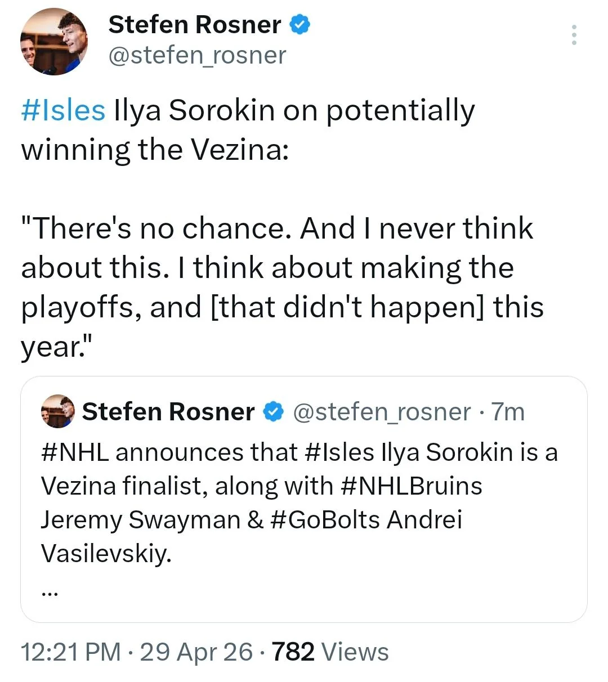Click the 12:21 PM tweet timestamp

(70, 652)
